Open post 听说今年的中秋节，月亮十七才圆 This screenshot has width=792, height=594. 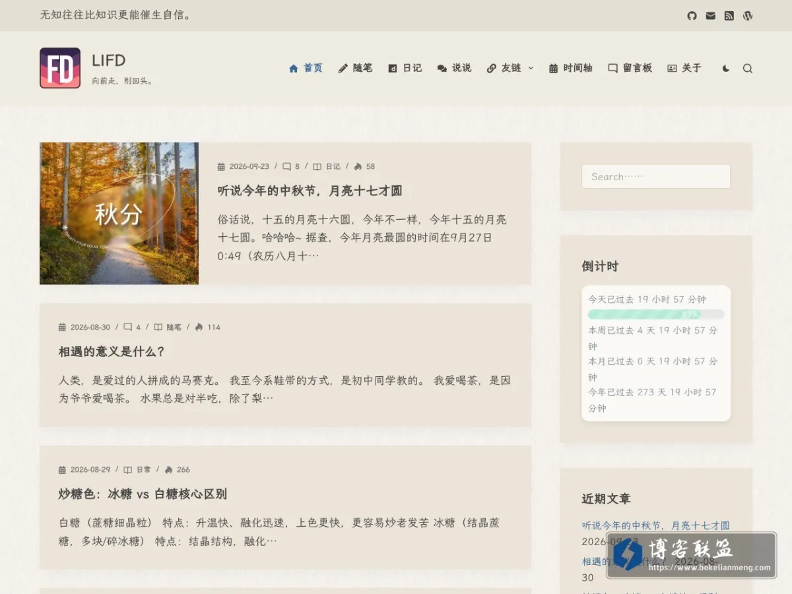click(x=310, y=191)
